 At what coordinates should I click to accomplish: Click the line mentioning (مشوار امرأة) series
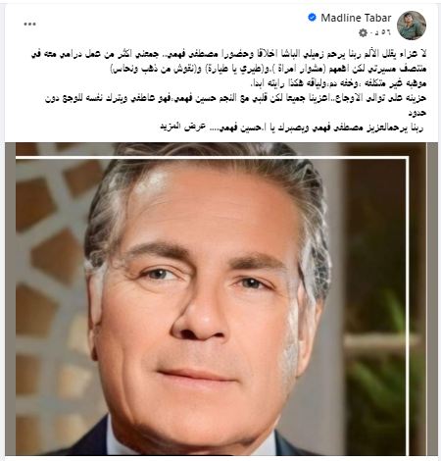(x=269, y=69)
